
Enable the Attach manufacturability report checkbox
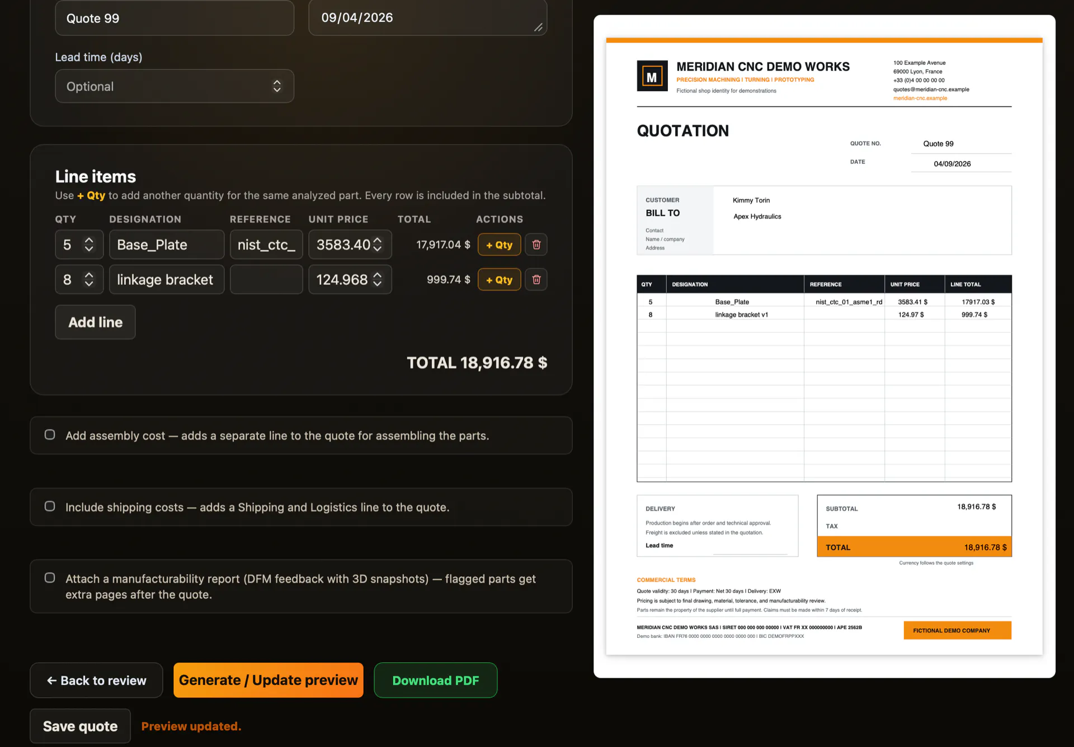(50, 578)
